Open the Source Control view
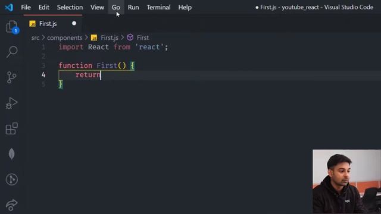The width and height of the screenshot is (381, 214). (x=11, y=77)
